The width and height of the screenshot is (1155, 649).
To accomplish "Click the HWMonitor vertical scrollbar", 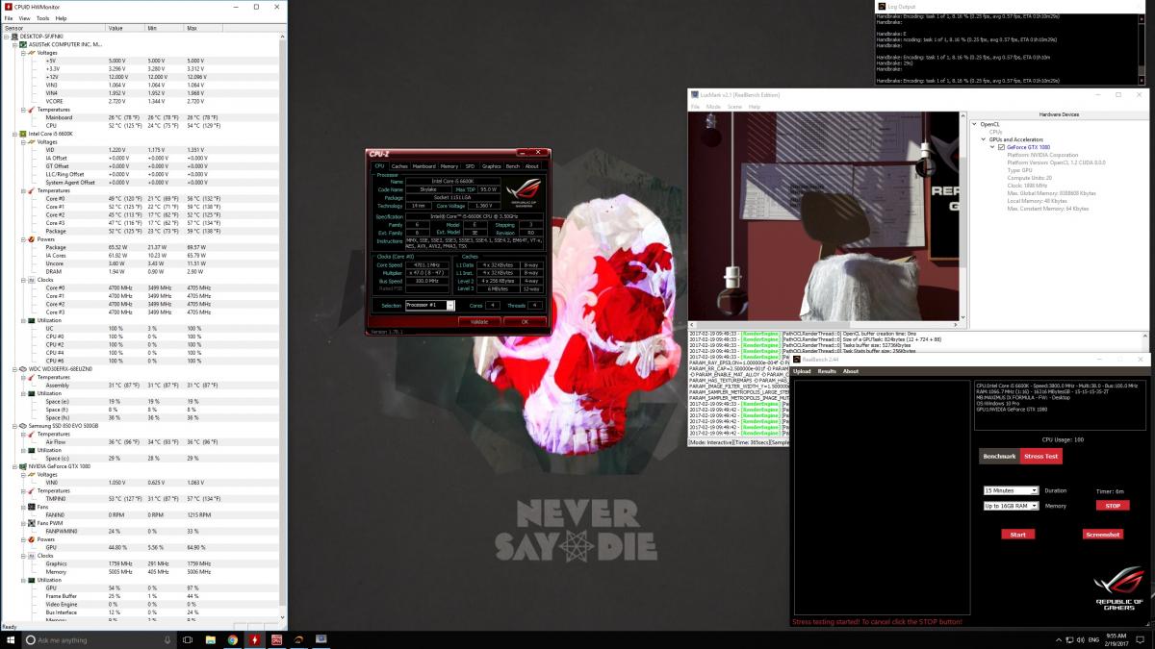I will pyautogui.click(x=283, y=327).
